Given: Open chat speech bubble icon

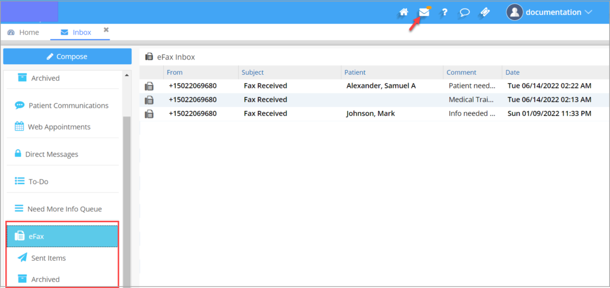Looking at the screenshot, I should tap(465, 12).
